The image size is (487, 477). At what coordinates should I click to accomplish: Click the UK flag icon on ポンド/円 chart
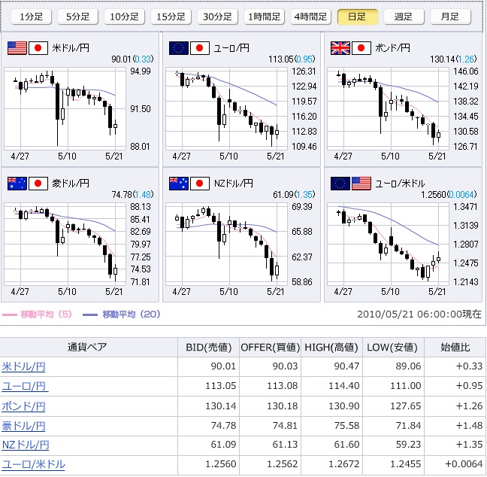coord(341,48)
